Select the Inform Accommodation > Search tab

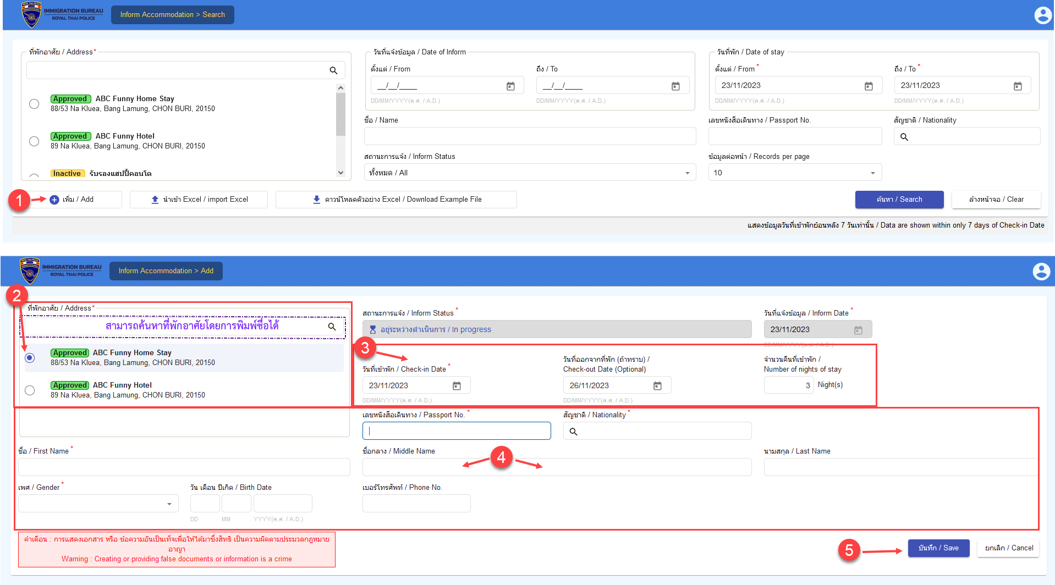pyautogui.click(x=172, y=14)
